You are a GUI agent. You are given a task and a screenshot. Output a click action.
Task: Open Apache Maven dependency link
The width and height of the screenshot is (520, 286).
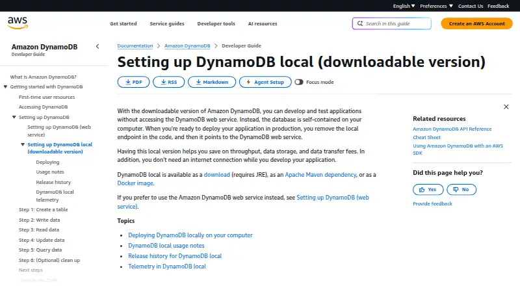click(320, 174)
